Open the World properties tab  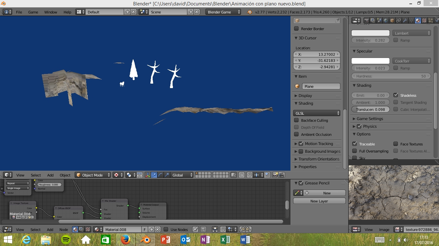386,20
